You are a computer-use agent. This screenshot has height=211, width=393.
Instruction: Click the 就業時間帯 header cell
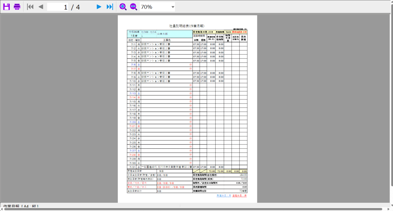[x=199, y=36]
